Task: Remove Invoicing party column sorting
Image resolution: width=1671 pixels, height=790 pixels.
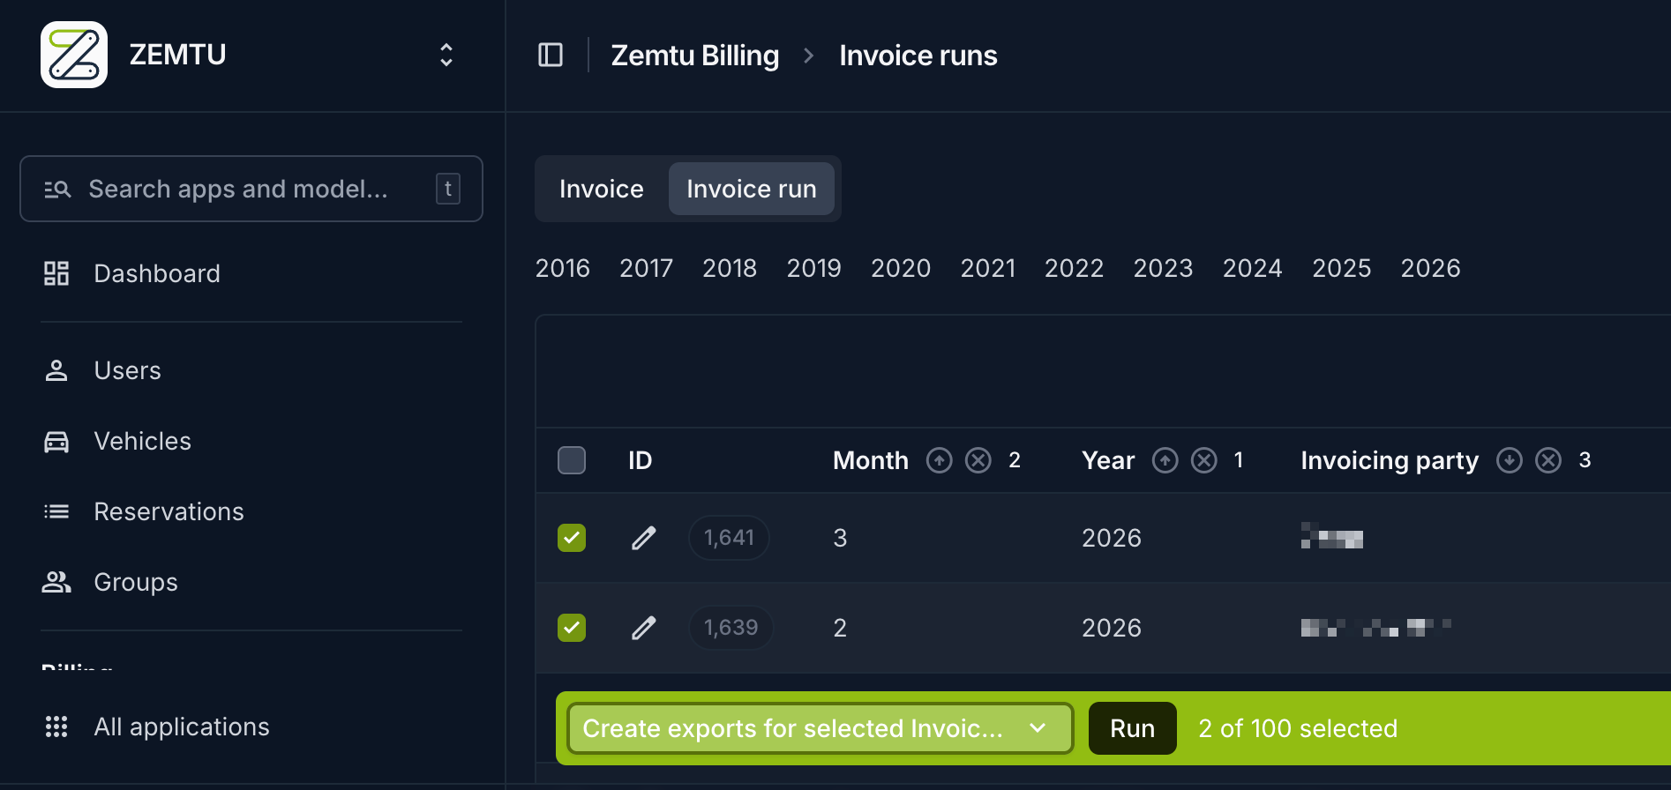Action: coord(1548,460)
